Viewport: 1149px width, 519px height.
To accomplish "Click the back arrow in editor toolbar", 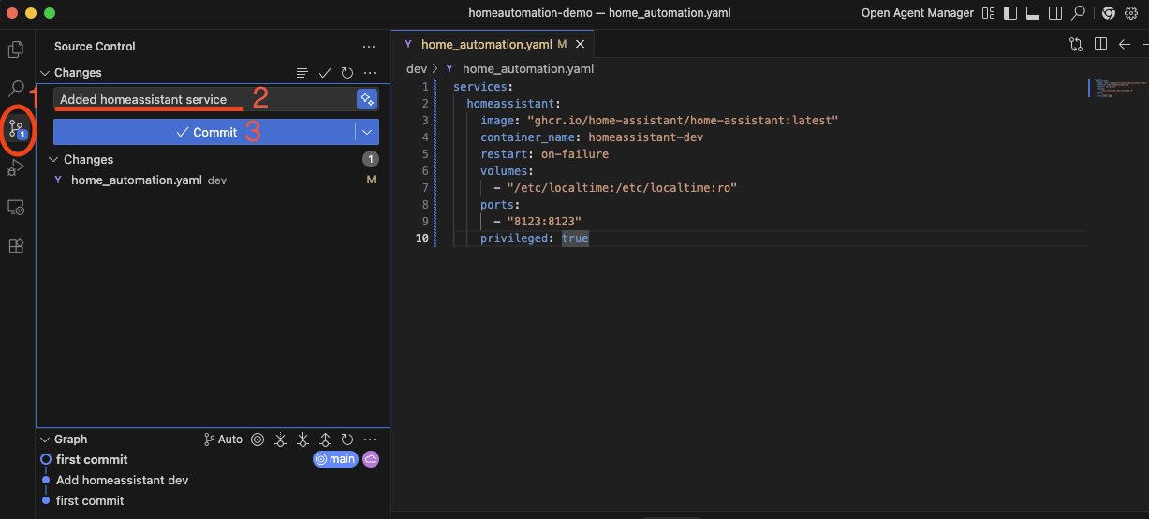I will [1125, 44].
